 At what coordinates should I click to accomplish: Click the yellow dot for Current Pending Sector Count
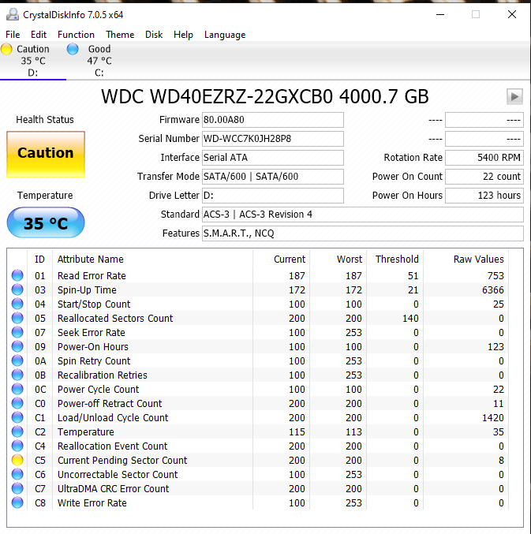tap(17, 460)
